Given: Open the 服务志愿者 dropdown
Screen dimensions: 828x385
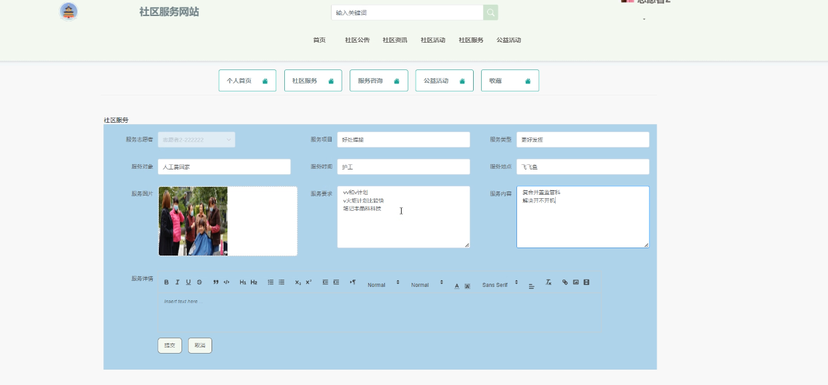Looking at the screenshot, I should [196, 139].
